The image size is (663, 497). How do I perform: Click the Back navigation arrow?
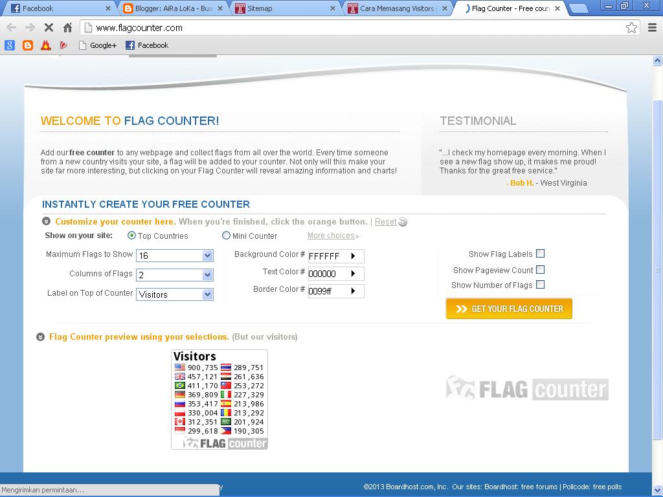tap(10, 28)
